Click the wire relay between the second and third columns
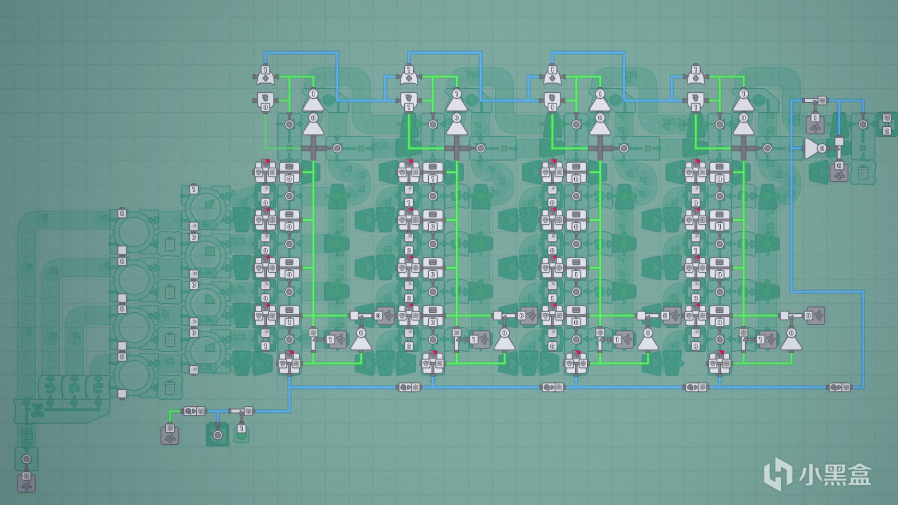Screen dimensions: 898x505 (552, 387)
